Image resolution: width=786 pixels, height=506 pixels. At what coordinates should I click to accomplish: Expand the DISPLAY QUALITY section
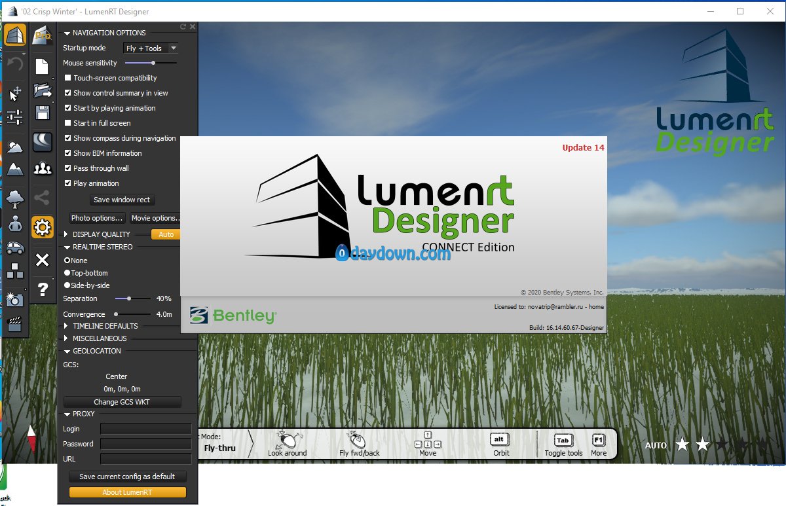coord(66,234)
